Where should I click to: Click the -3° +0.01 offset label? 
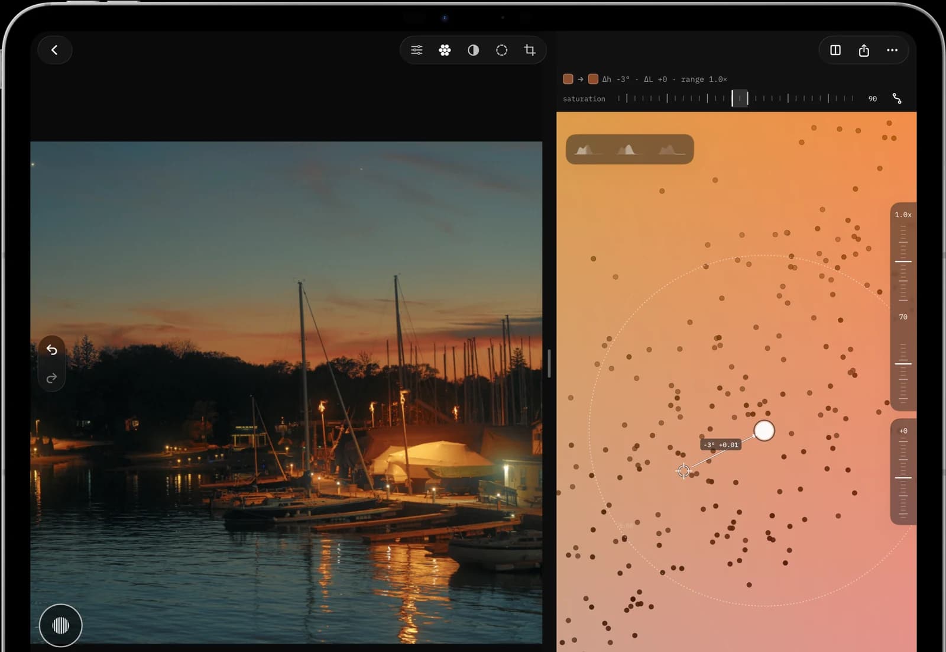tap(721, 444)
